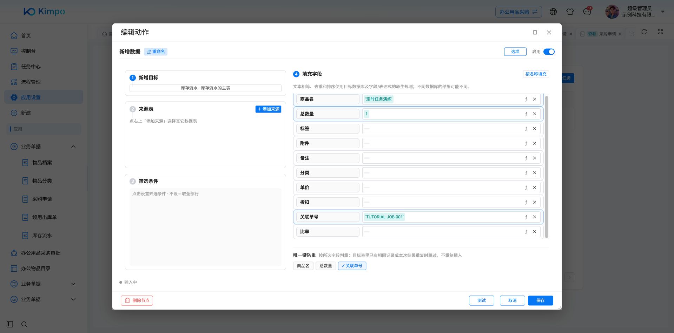
Task: Remove the 折扣 field row
Action: 535,202
